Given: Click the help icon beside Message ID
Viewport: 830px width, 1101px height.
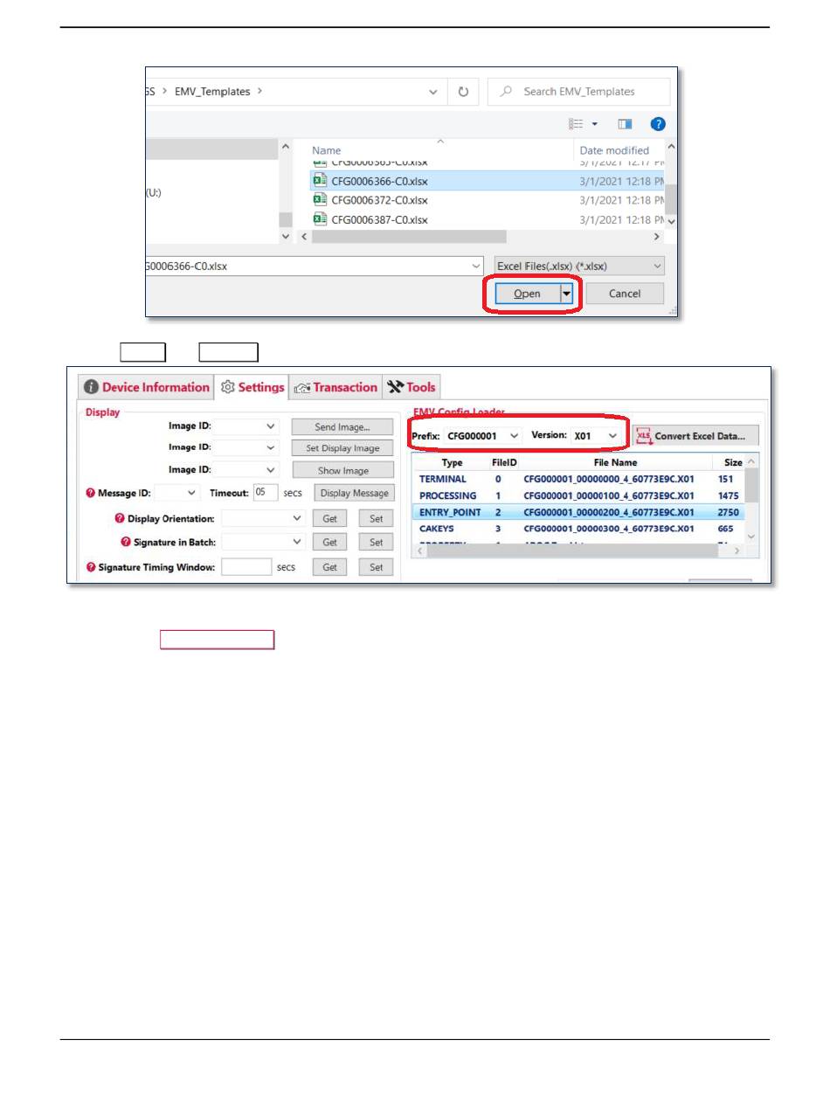Looking at the screenshot, I should click(x=91, y=493).
